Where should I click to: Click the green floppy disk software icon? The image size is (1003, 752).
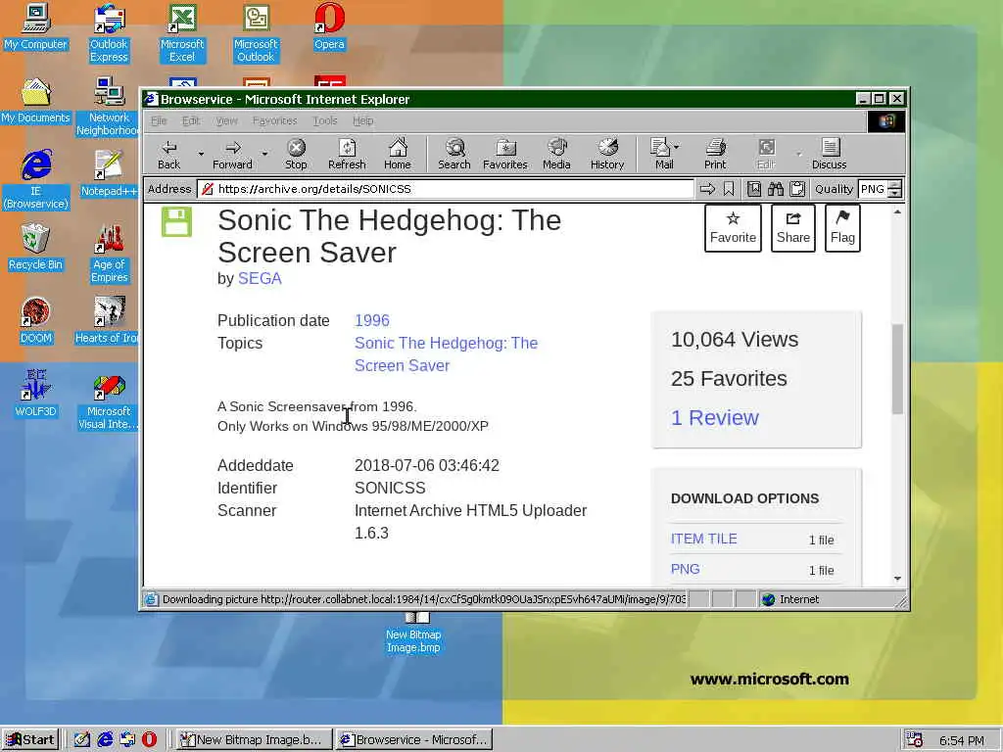(176, 222)
